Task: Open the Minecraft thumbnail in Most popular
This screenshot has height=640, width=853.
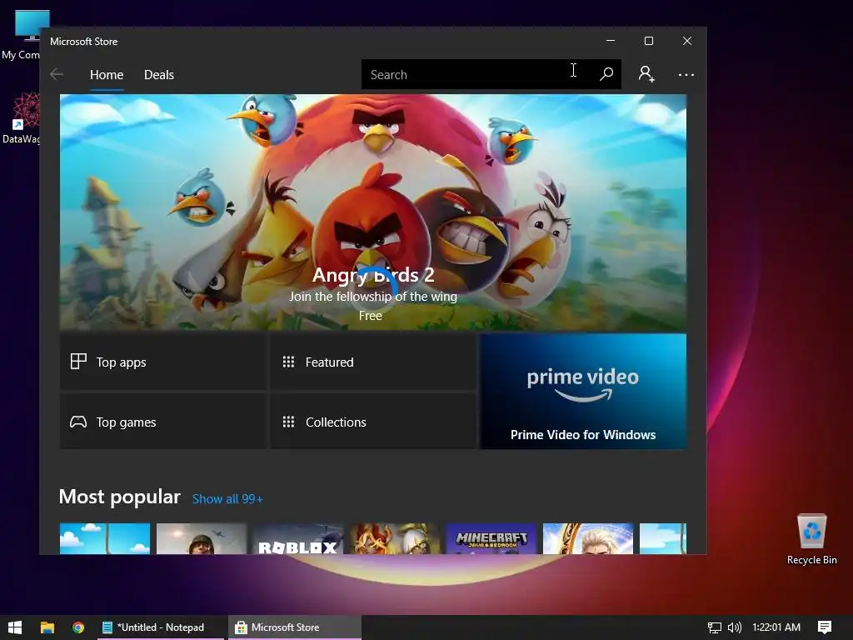Action: [x=491, y=539]
